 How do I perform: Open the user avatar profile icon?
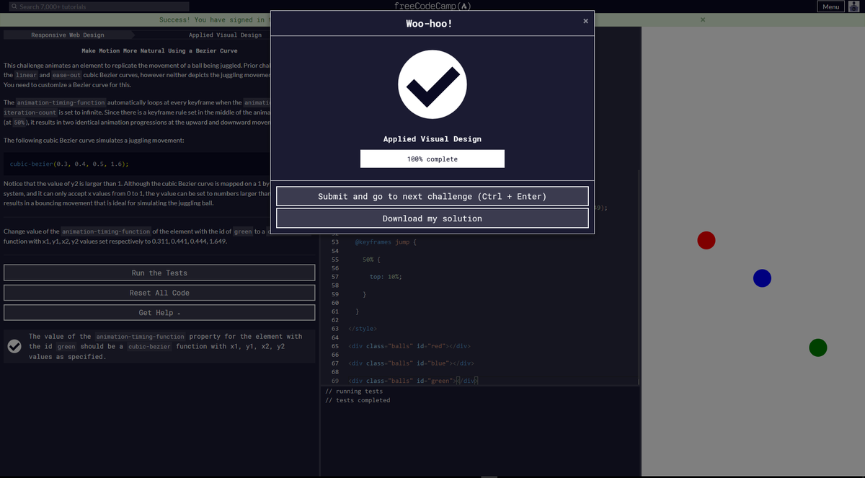853,6
